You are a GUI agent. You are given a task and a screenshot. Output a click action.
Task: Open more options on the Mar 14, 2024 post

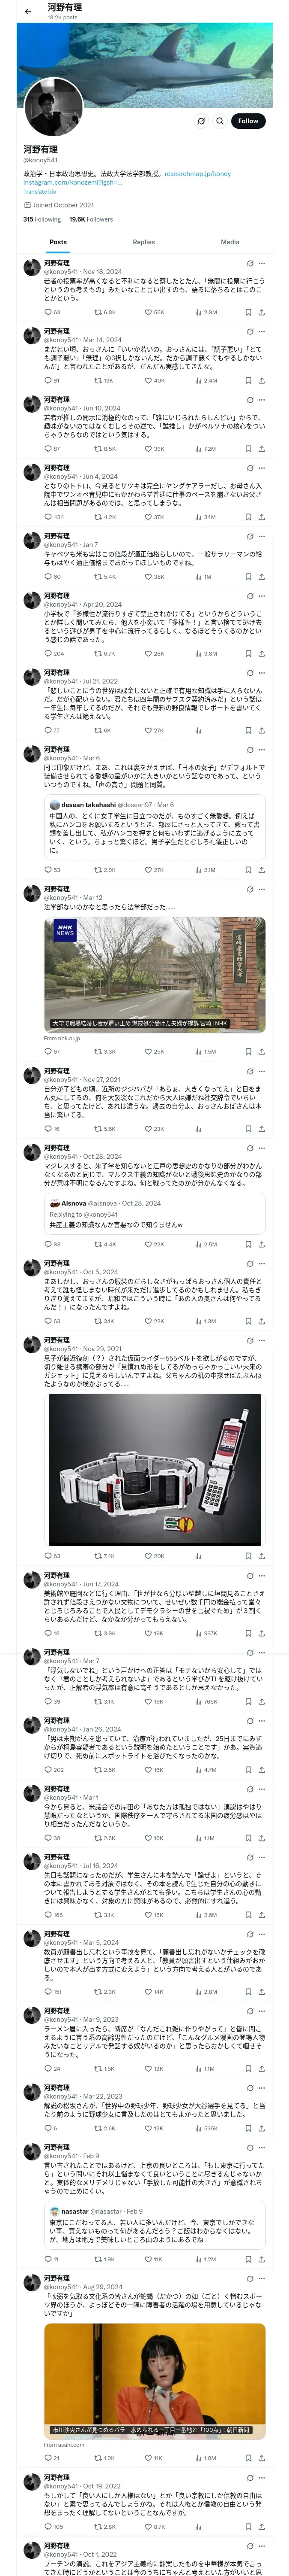pos(261,332)
